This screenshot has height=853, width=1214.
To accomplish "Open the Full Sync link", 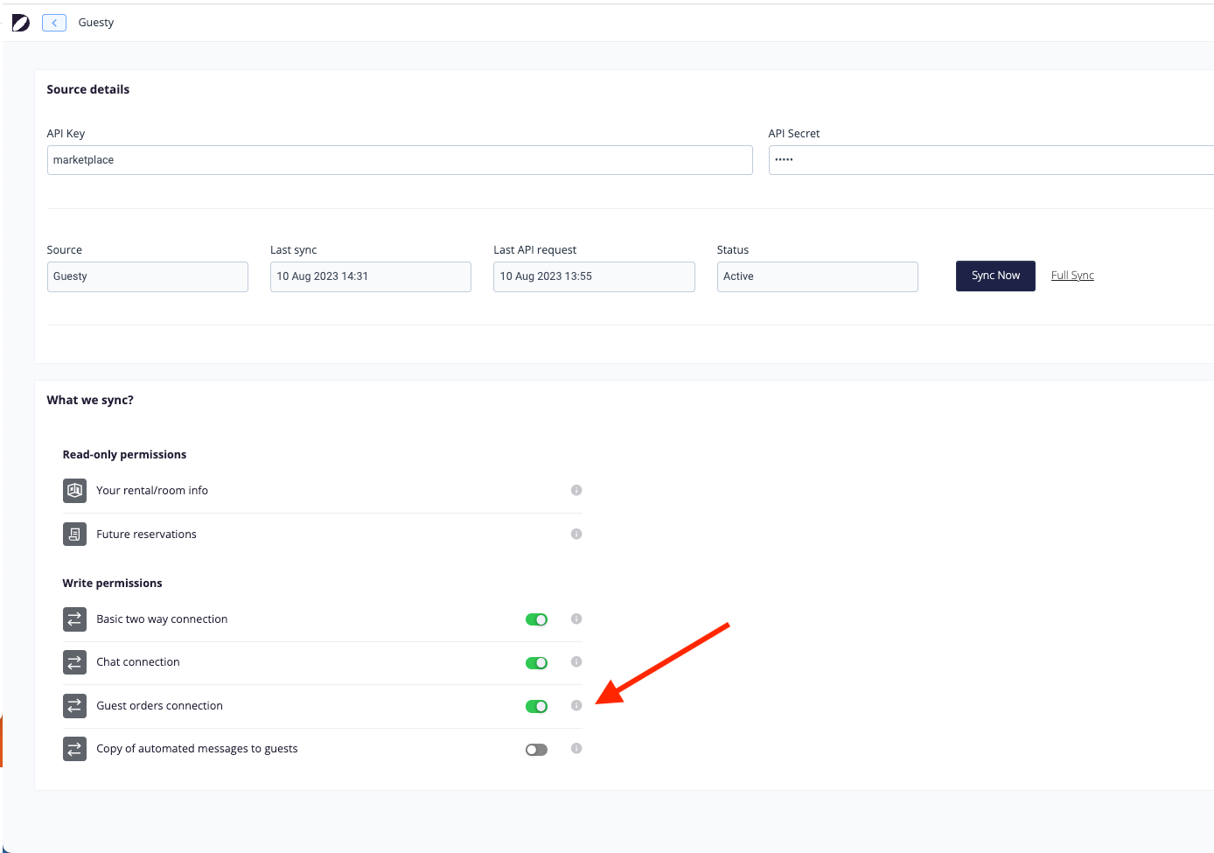I will [1072, 275].
